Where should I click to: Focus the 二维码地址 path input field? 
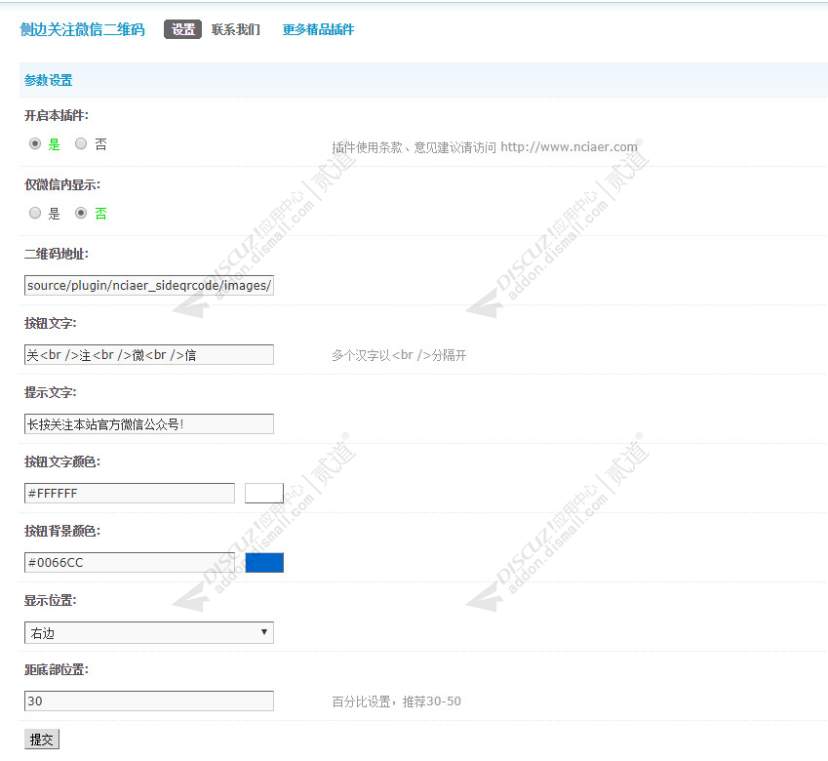tap(149, 285)
